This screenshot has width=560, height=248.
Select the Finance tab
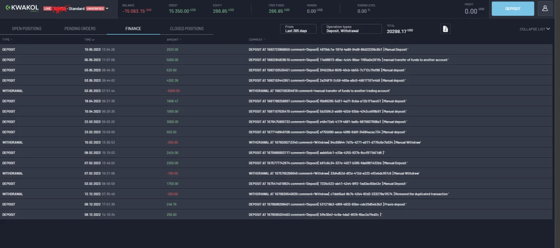133,29
